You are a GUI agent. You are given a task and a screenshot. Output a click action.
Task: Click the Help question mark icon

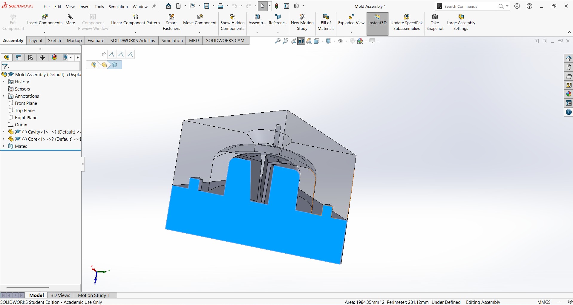(x=529, y=6)
